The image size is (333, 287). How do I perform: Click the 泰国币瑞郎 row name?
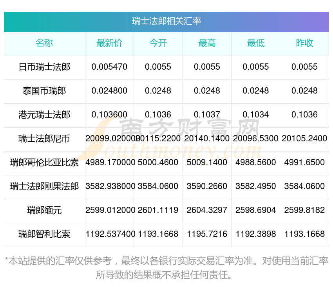coord(44,91)
